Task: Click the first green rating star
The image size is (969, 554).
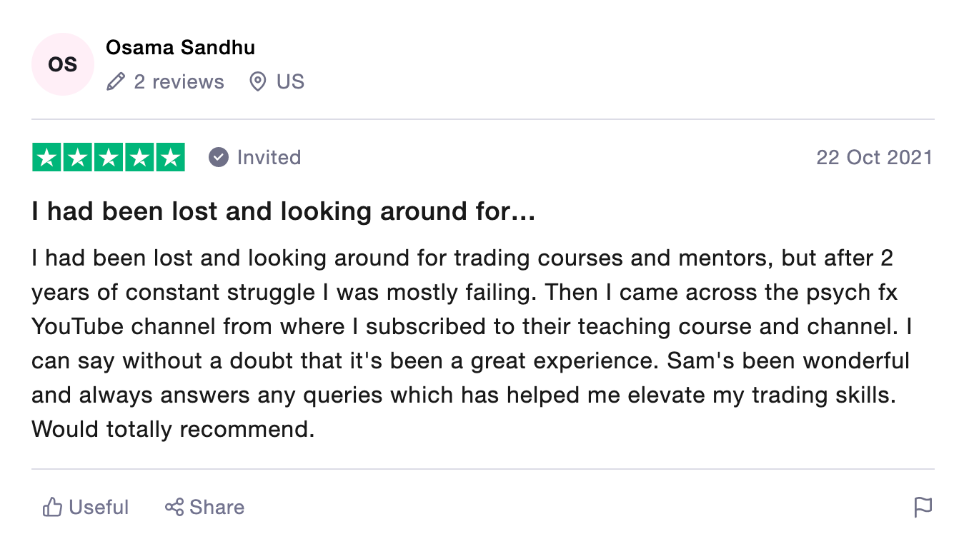Action: pos(47,158)
